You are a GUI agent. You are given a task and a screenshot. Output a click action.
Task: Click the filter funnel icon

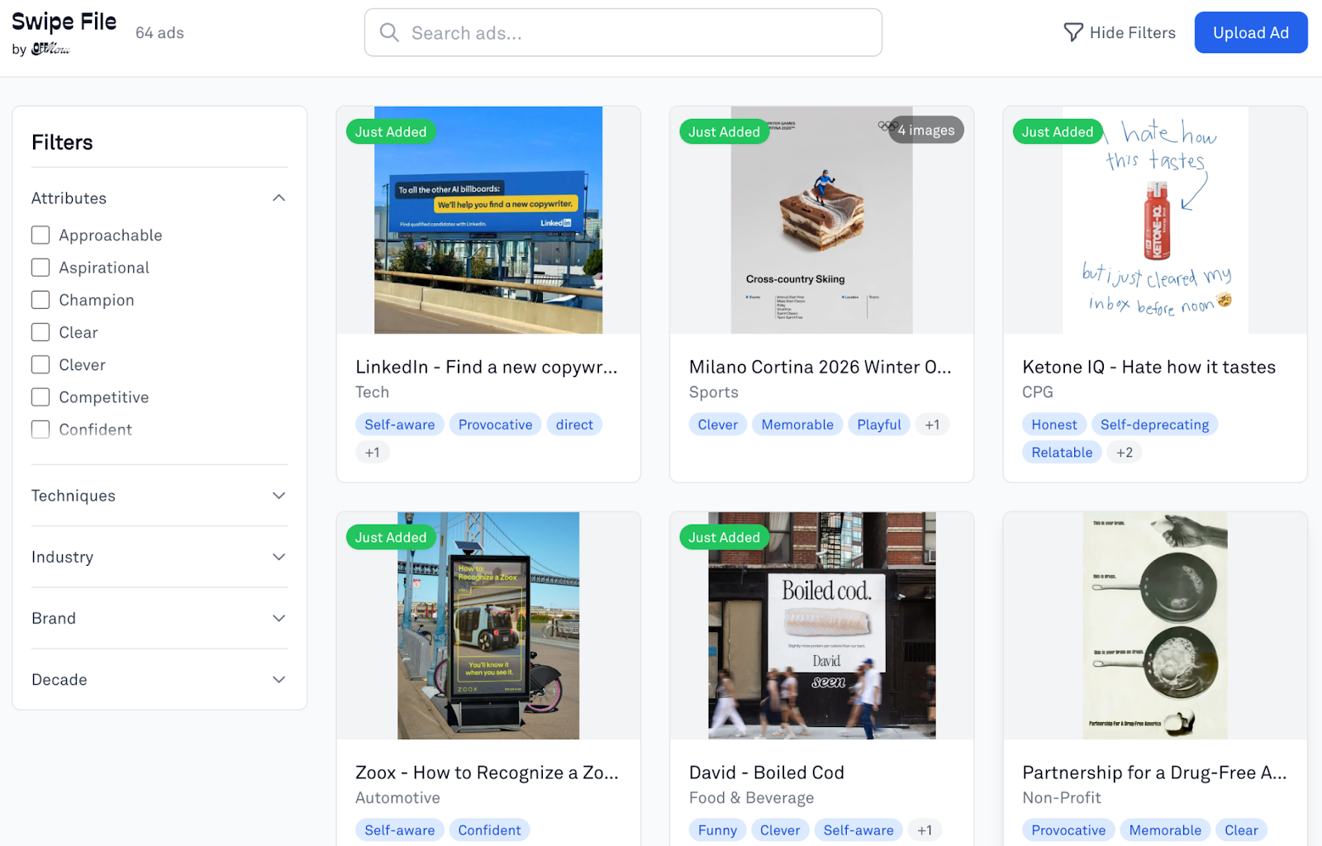(1073, 32)
